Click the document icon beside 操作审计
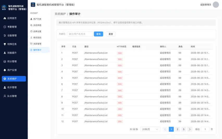 point(31,50)
